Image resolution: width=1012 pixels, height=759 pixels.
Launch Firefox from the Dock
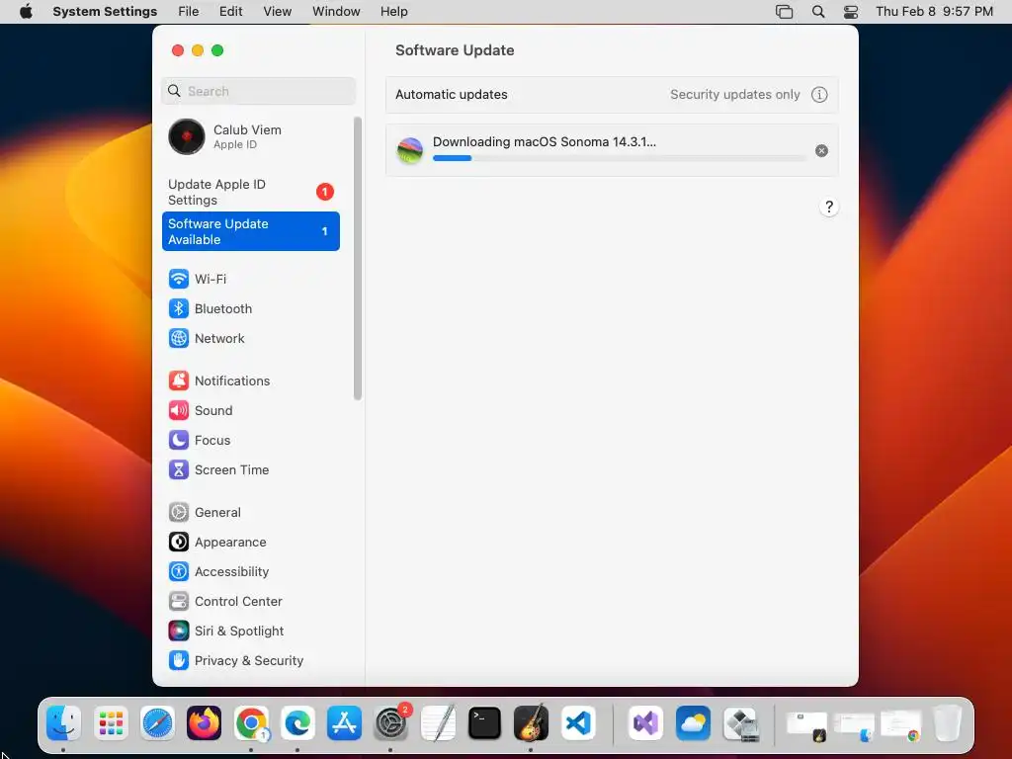204,722
